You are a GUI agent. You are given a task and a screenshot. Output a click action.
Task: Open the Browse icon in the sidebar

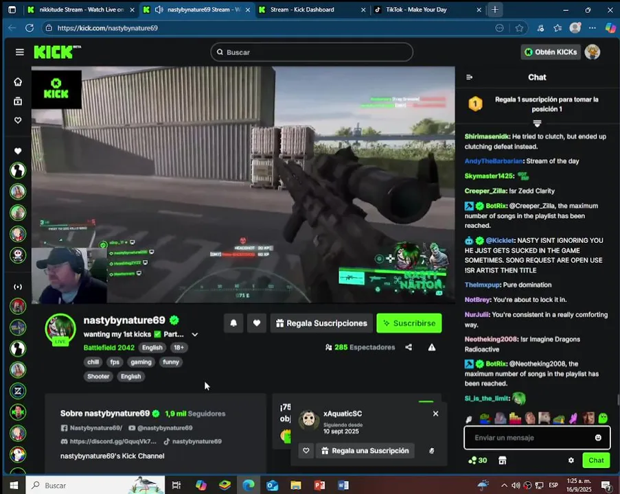pyautogui.click(x=18, y=101)
